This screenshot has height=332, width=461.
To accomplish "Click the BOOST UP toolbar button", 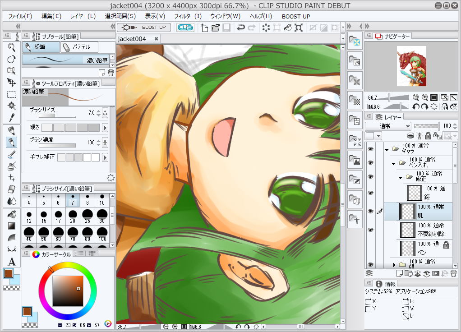I will pos(143,28).
